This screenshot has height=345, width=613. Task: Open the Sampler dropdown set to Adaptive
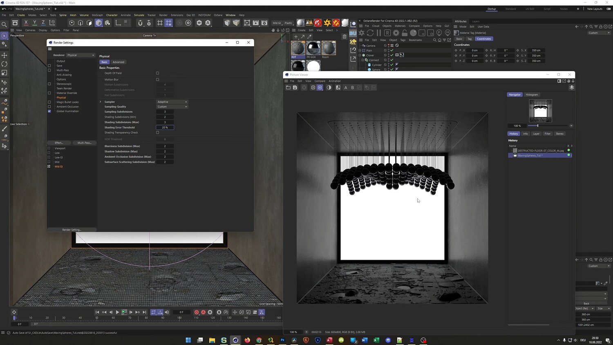pyautogui.click(x=172, y=102)
